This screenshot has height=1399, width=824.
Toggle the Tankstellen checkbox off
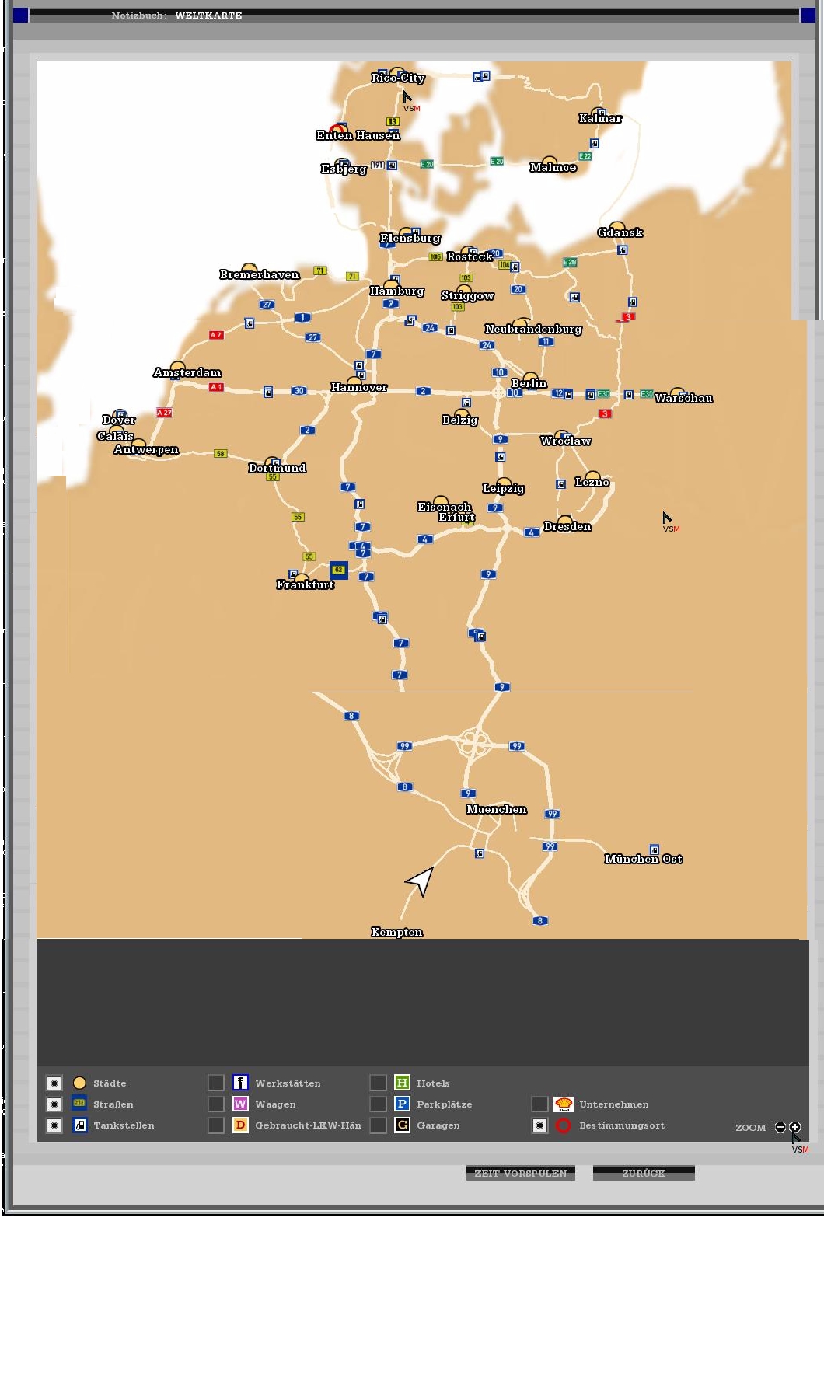pyautogui.click(x=54, y=1125)
